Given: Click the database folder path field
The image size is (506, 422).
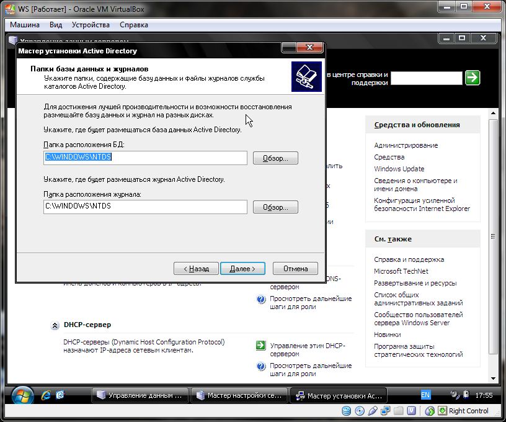Looking at the screenshot, I should coord(145,158).
